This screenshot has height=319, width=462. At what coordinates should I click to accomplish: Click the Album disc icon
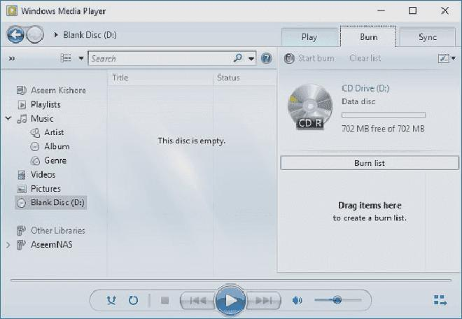pos(35,146)
